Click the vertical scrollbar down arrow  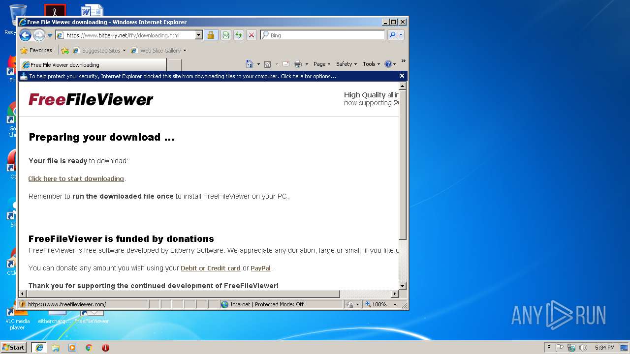pos(402,286)
